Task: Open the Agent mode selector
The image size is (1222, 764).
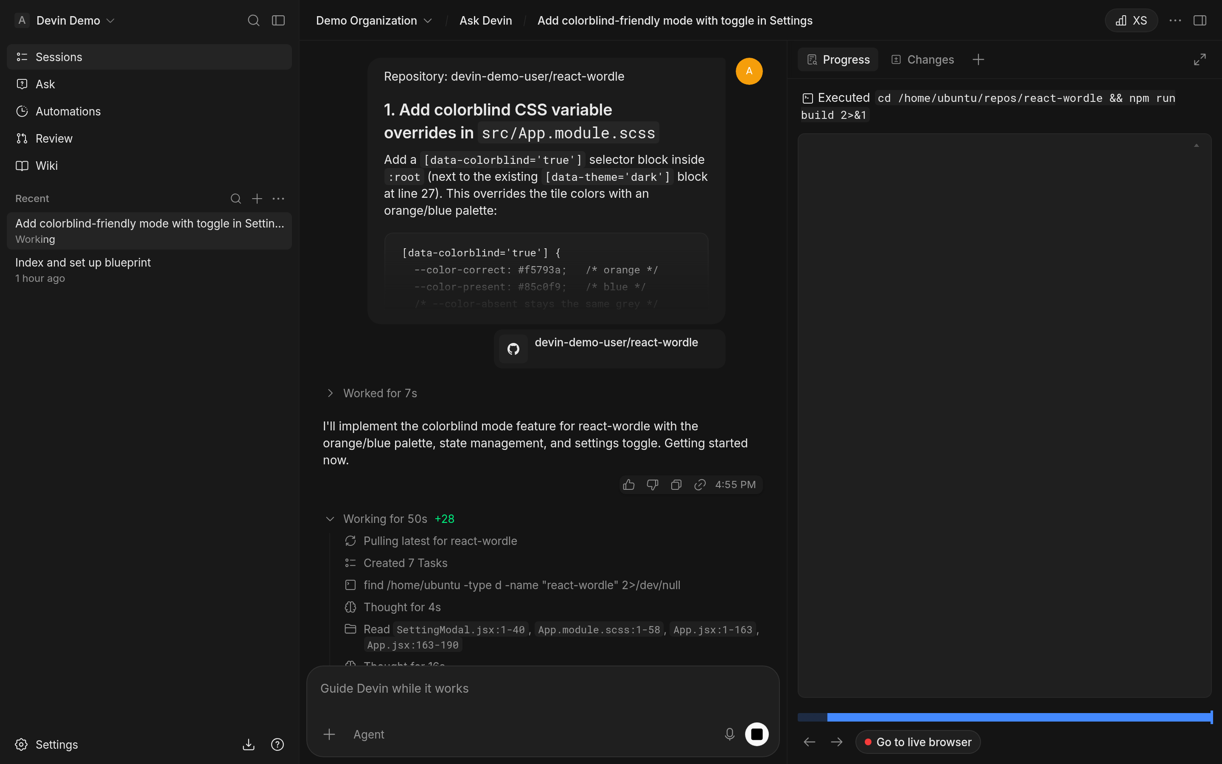Action: point(369,734)
